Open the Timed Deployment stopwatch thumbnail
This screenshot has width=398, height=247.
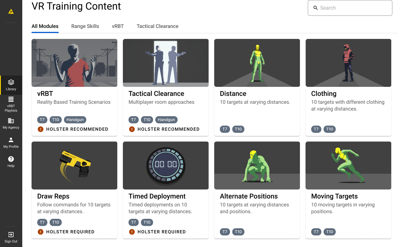click(x=166, y=166)
